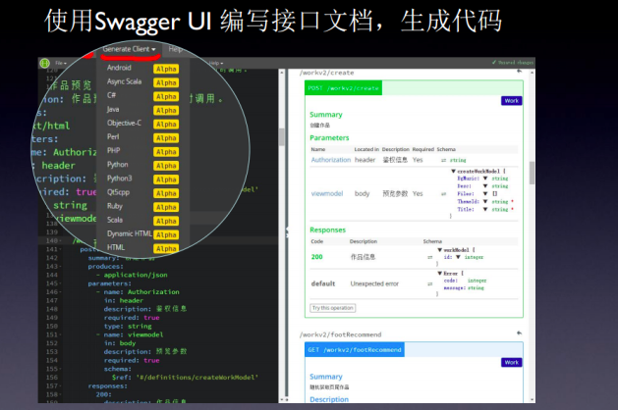Choose plain Scala client option
This screenshot has height=410, width=618.
coord(115,220)
